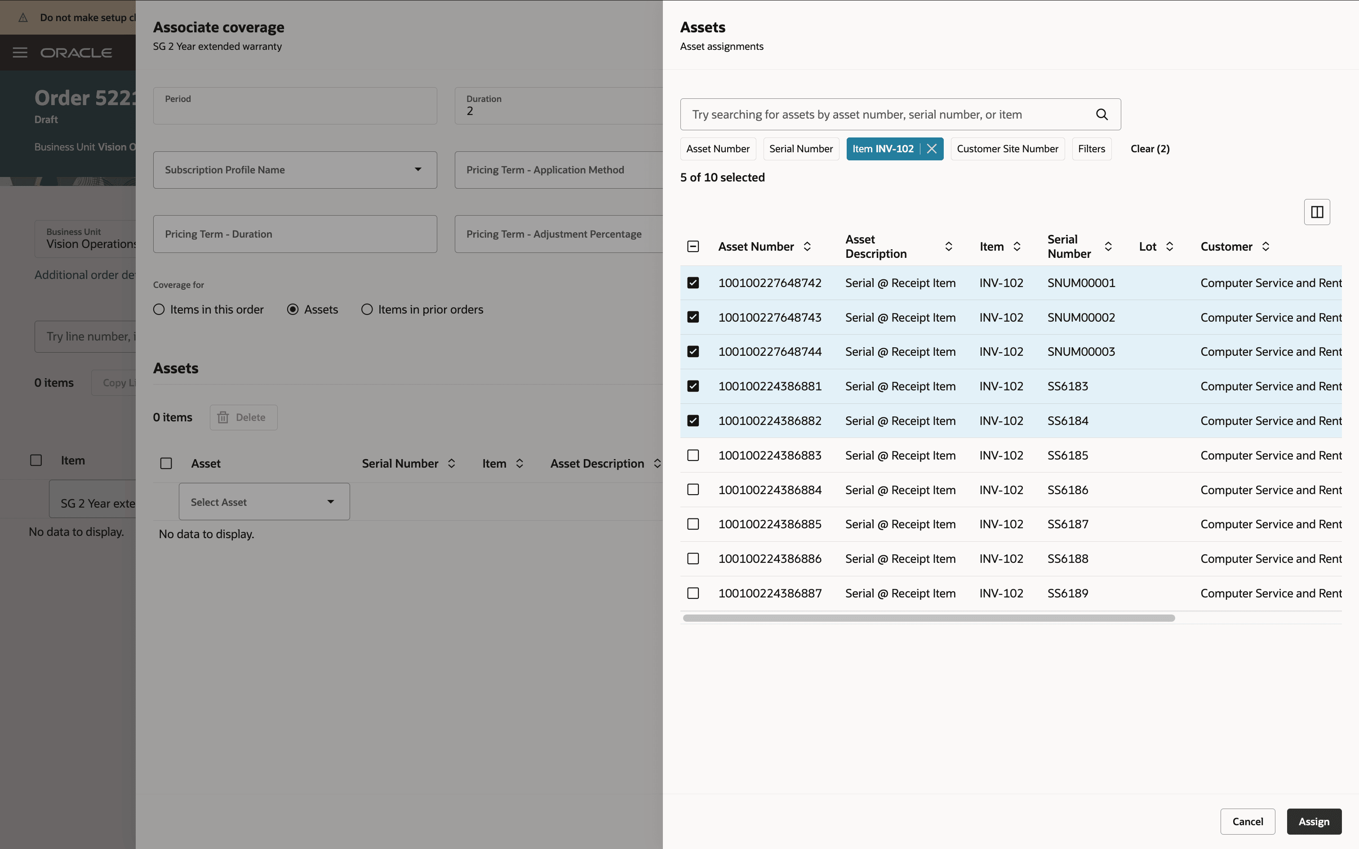Check asset 100100224386885

[x=693, y=524]
